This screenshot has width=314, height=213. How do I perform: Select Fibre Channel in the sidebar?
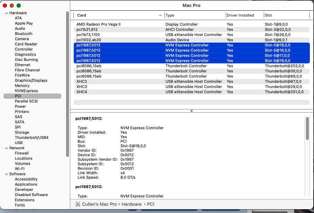pos(27,70)
